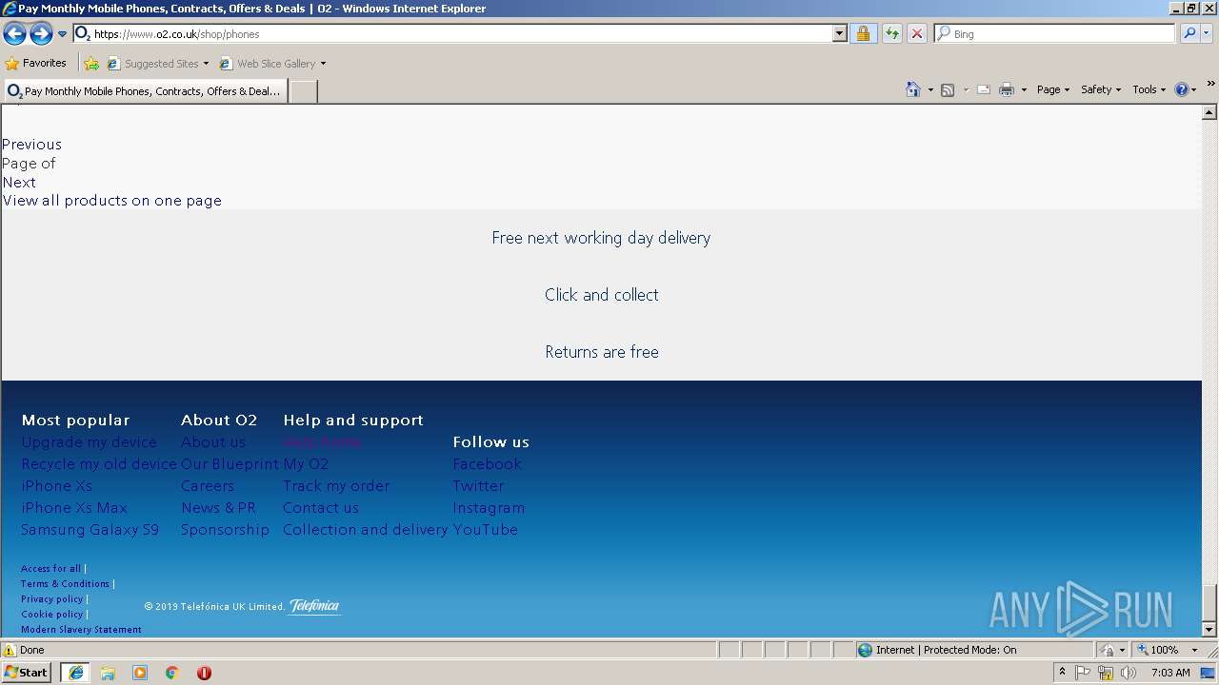Open the Page menu
1219x685 pixels.
point(1052,89)
